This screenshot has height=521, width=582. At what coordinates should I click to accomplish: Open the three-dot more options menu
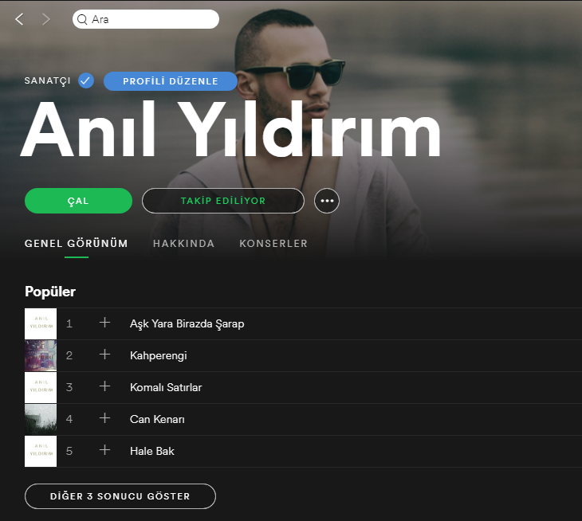tap(327, 201)
